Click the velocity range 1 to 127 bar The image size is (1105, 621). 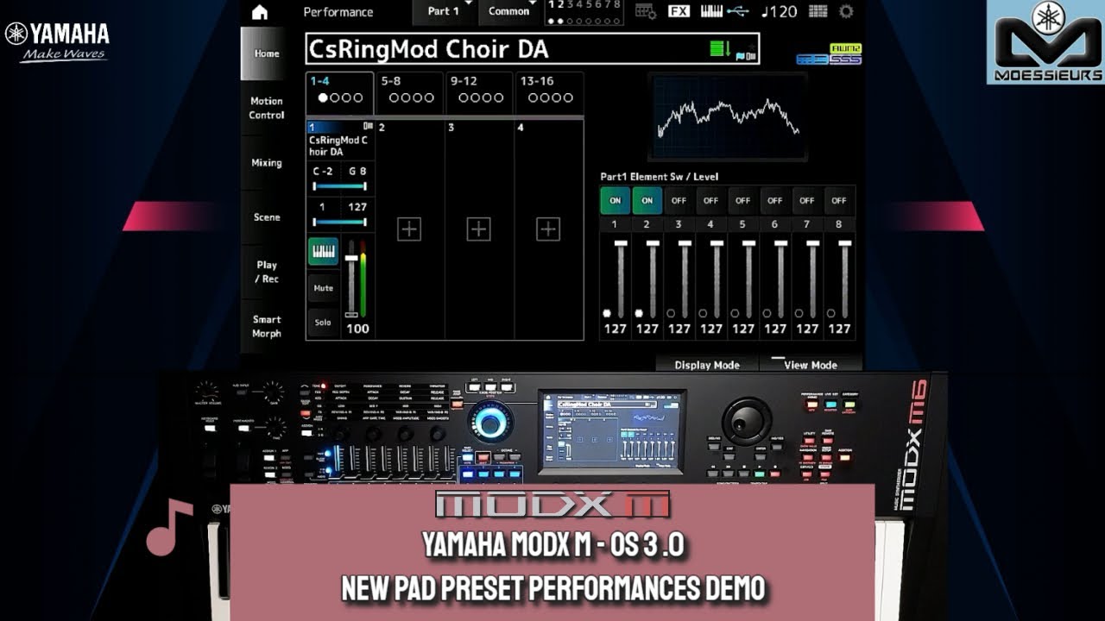(x=340, y=222)
